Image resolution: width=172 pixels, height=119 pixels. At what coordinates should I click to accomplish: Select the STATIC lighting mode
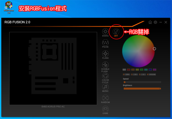(105, 33)
